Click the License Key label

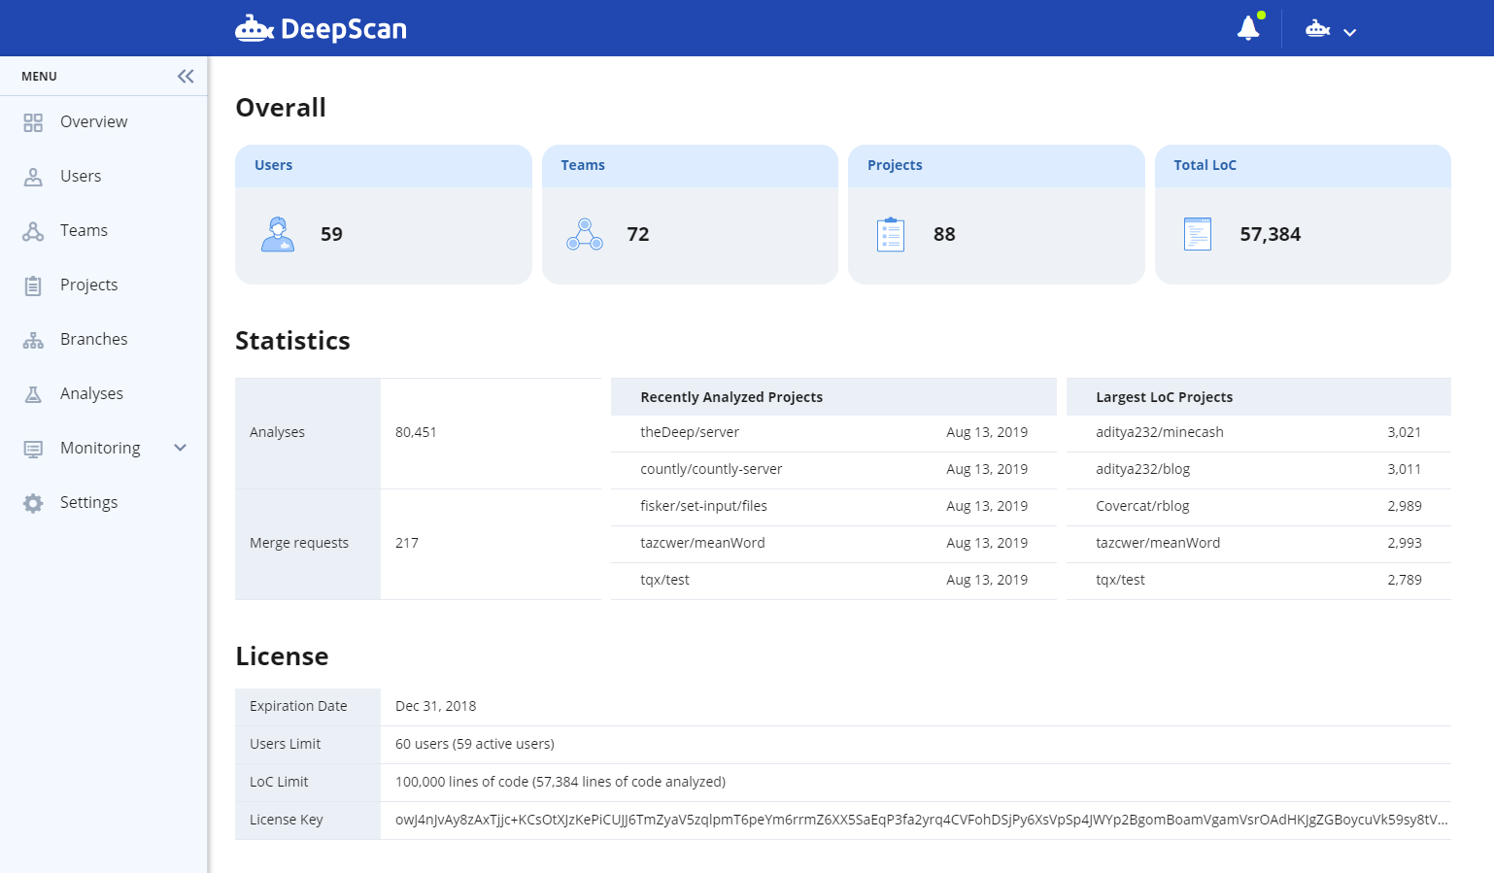point(287,820)
